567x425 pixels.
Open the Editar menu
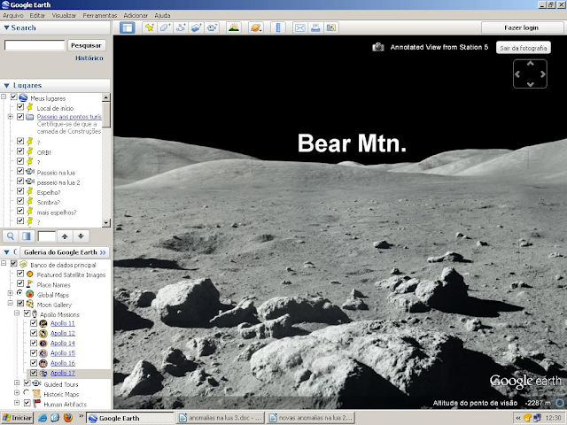(x=37, y=16)
